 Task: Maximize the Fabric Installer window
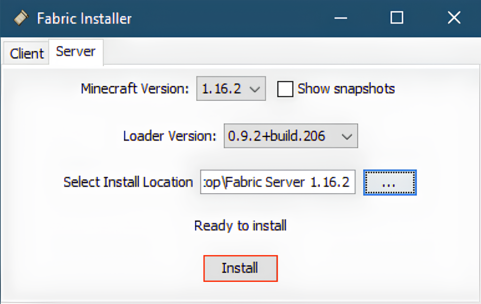pos(396,17)
